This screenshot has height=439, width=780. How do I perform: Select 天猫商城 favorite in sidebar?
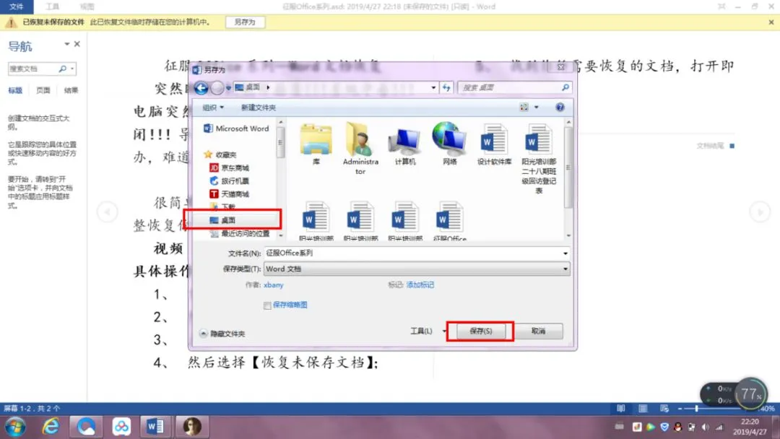[x=230, y=194]
